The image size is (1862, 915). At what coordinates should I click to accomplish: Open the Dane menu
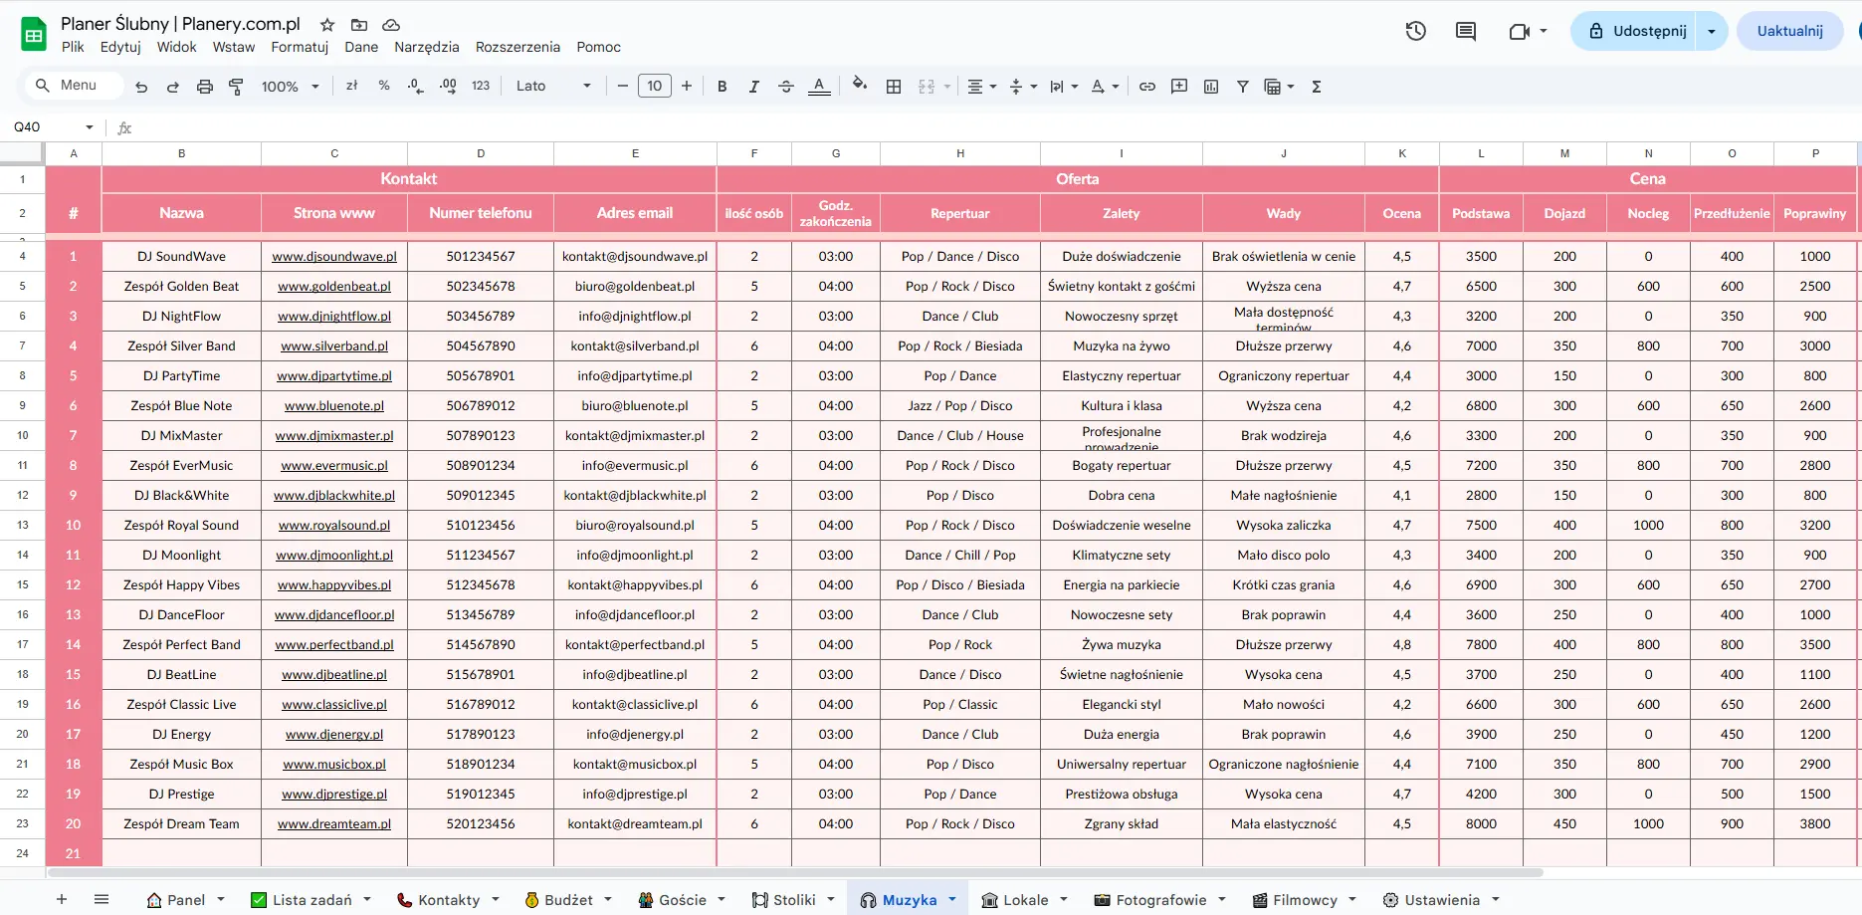[361, 47]
